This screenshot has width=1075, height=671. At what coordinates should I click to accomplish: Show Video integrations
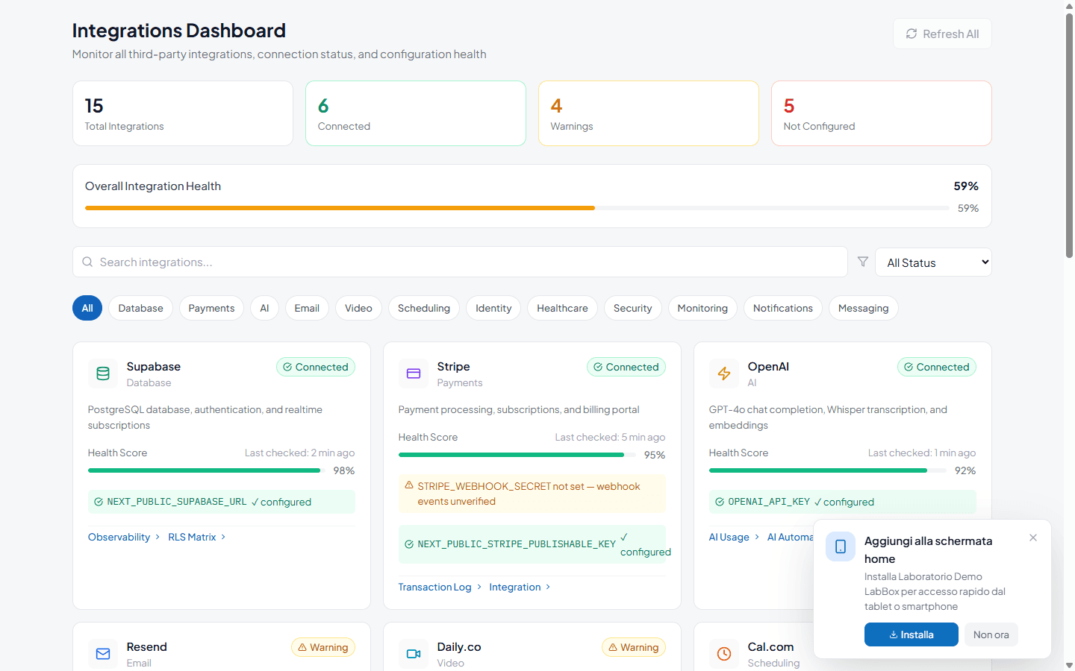pos(358,308)
